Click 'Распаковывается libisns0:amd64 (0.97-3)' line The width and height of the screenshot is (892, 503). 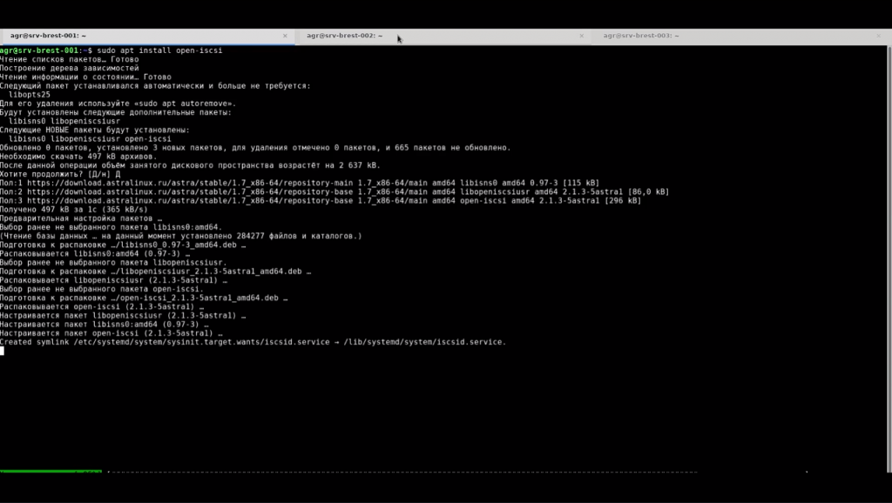click(x=95, y=253)
